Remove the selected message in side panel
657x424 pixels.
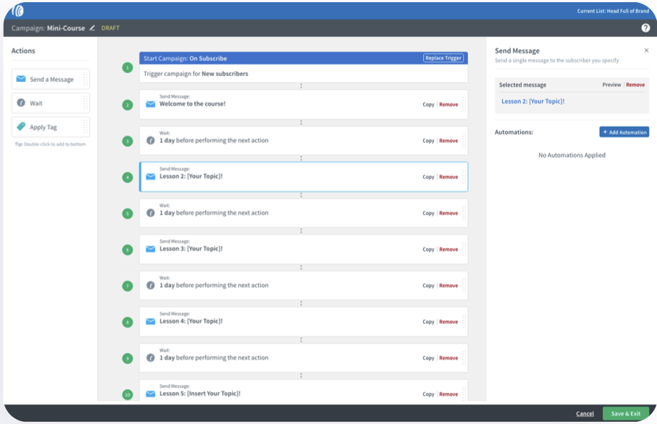point(635,85)
